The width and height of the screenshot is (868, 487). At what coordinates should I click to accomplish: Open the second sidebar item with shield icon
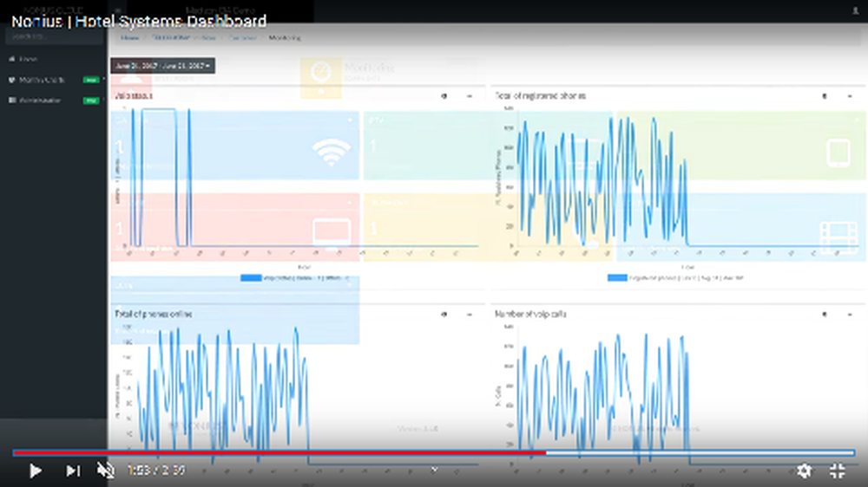point(54,80)
